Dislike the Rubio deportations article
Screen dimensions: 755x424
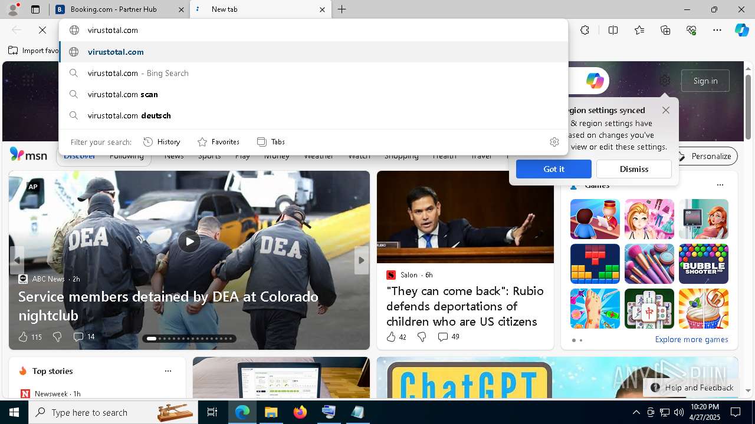tap(422, 337)
